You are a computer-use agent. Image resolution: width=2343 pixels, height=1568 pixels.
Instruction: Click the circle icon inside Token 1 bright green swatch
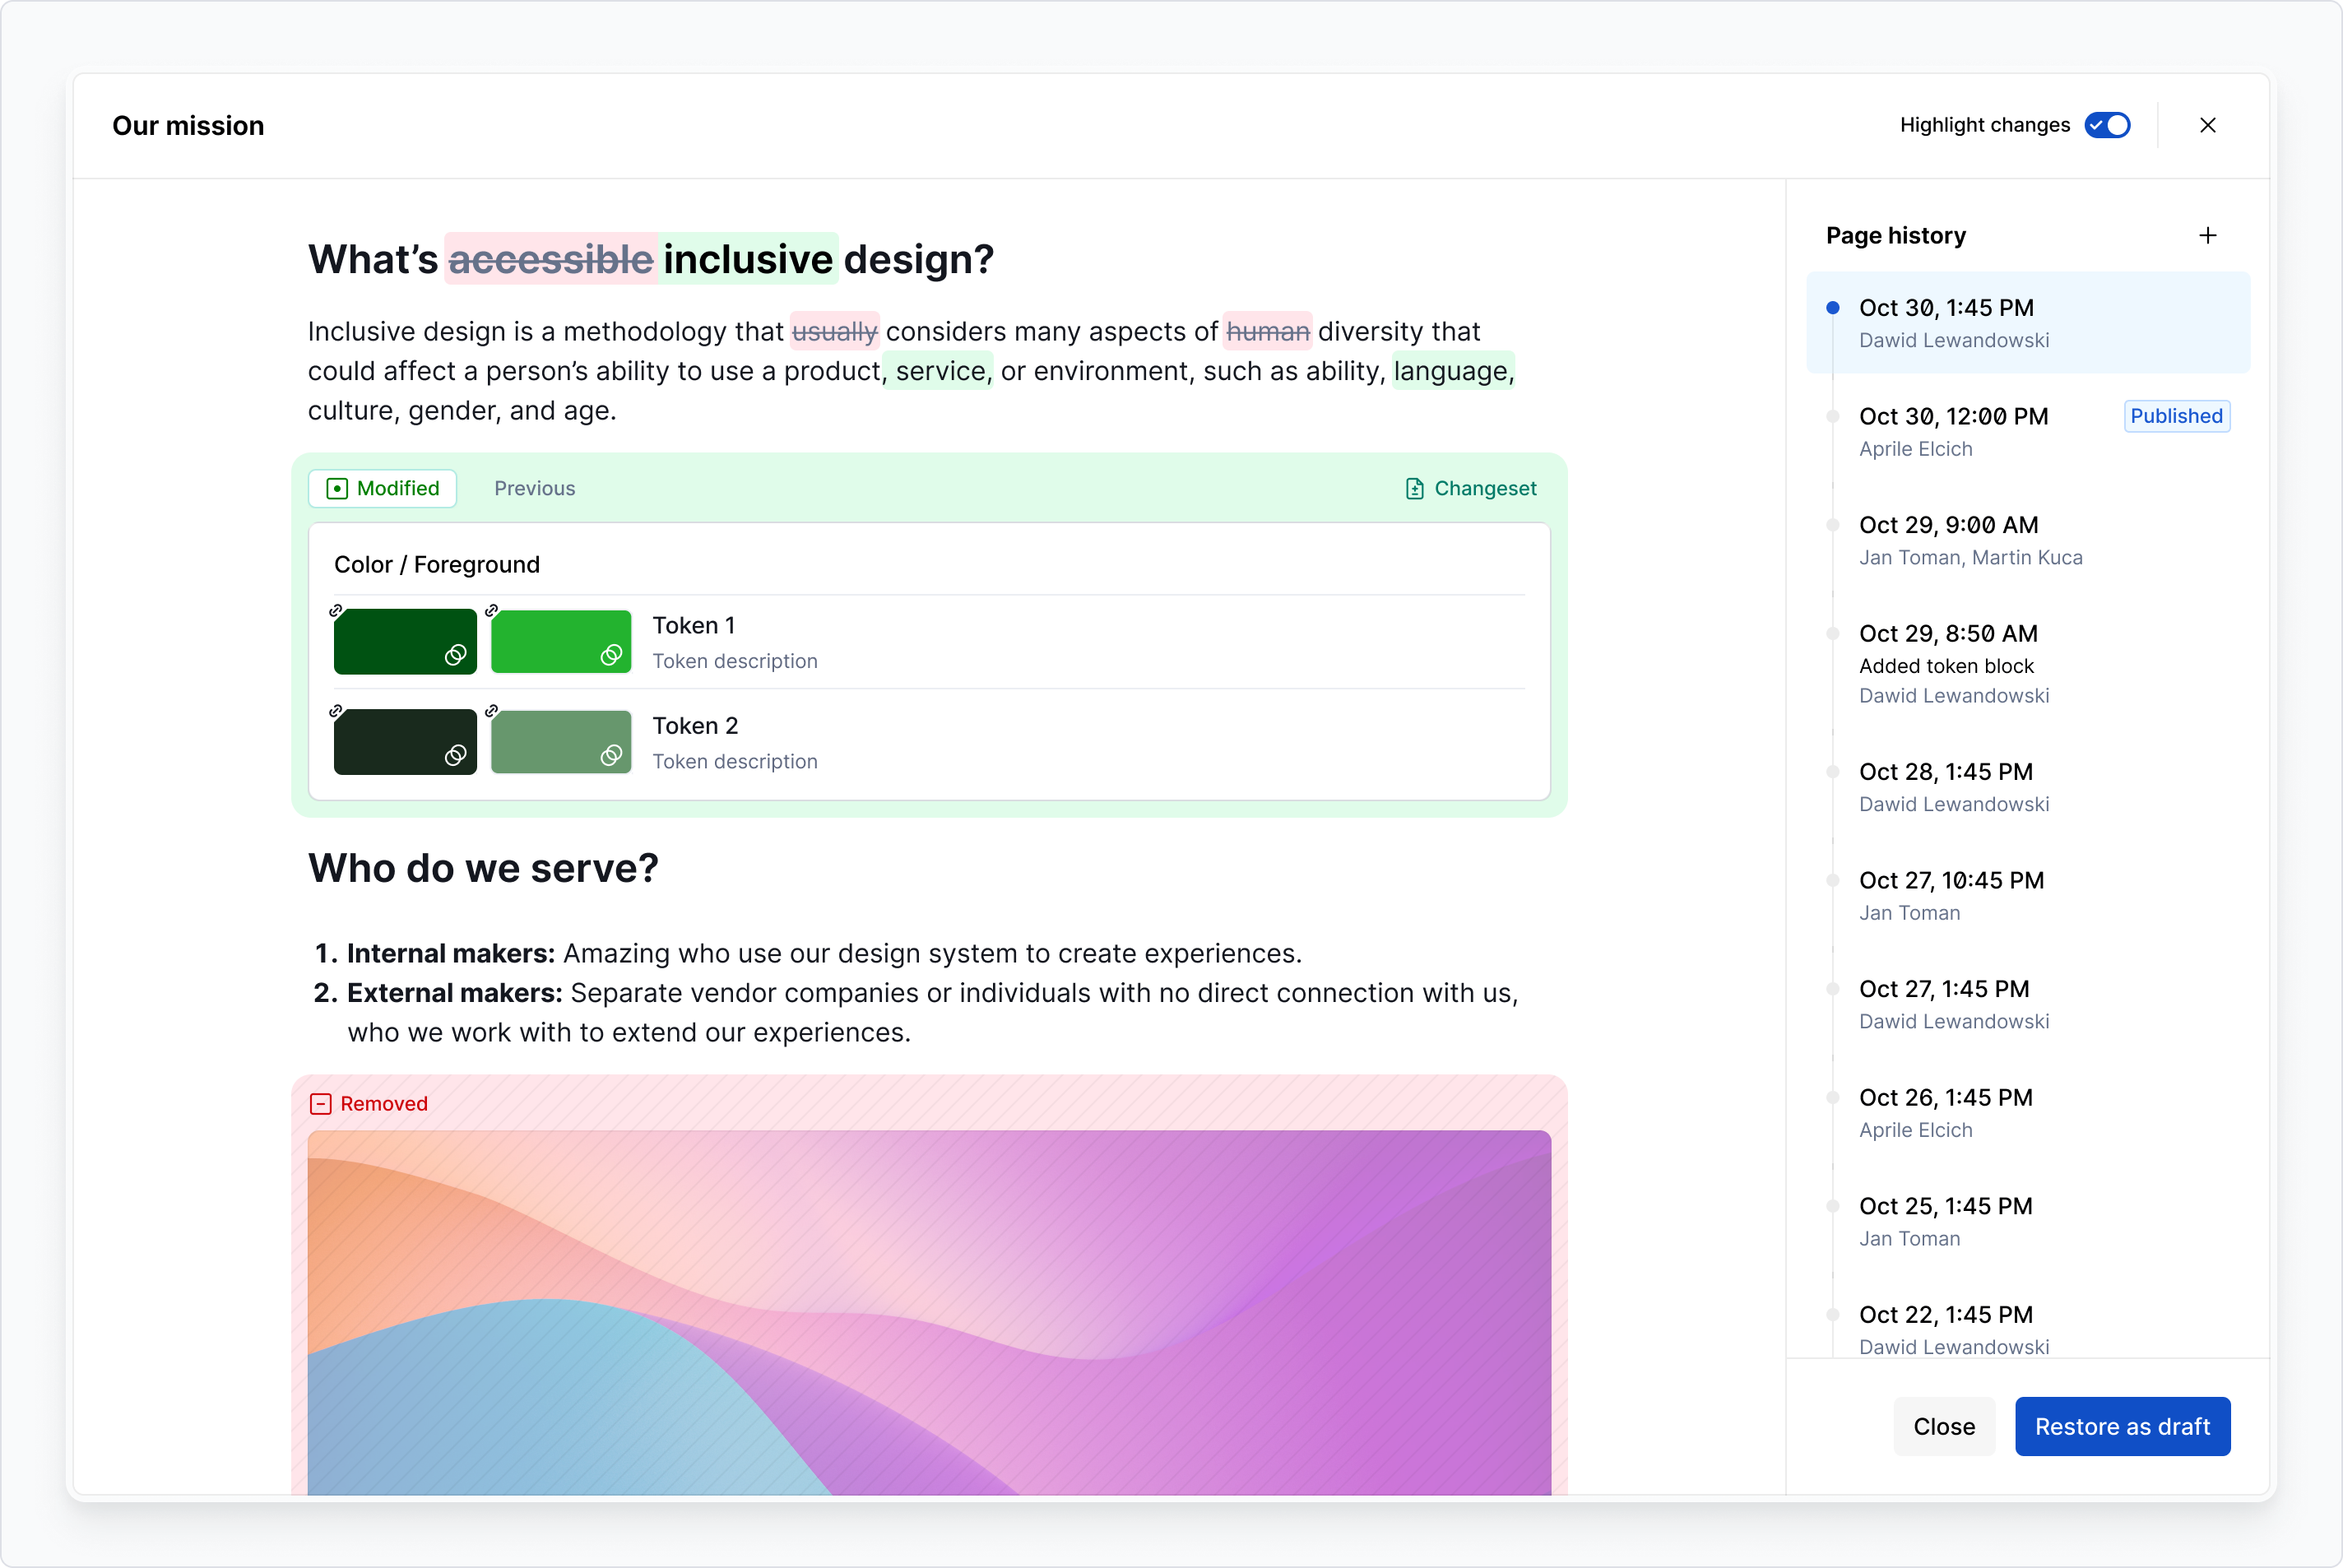tap(612, 655)
